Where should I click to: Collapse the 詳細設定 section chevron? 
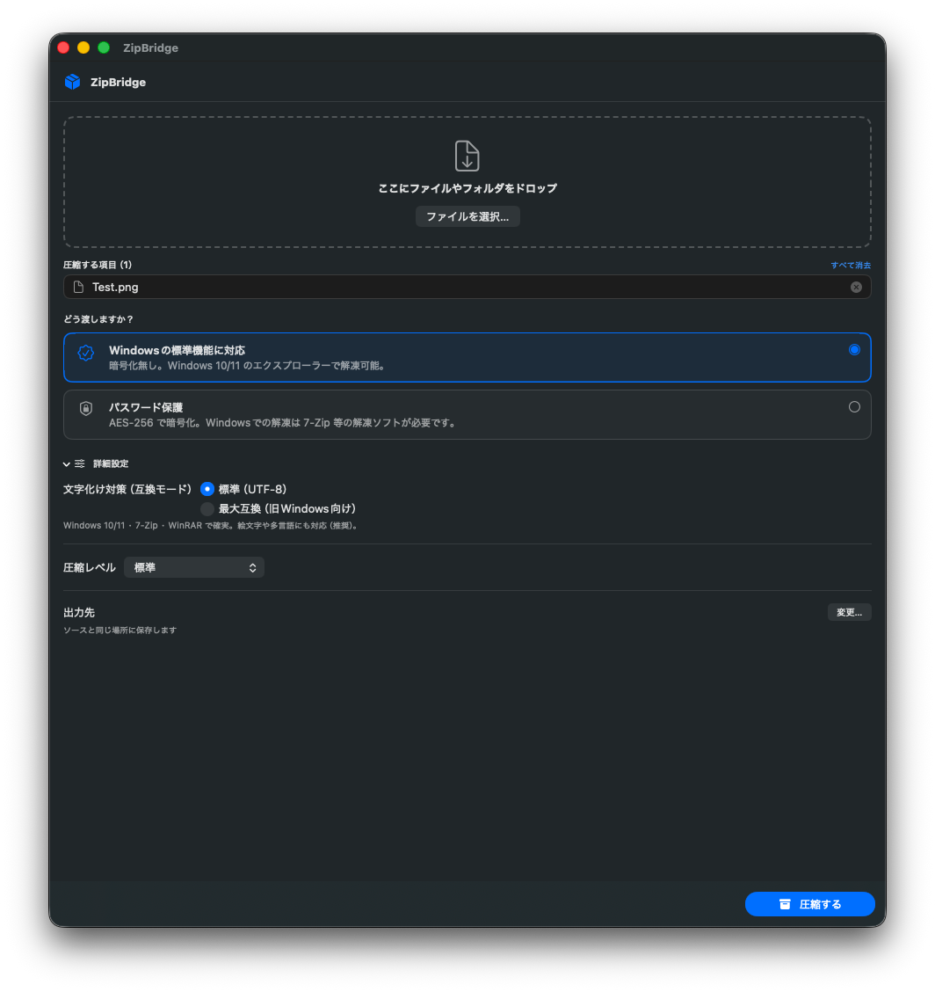67,463
